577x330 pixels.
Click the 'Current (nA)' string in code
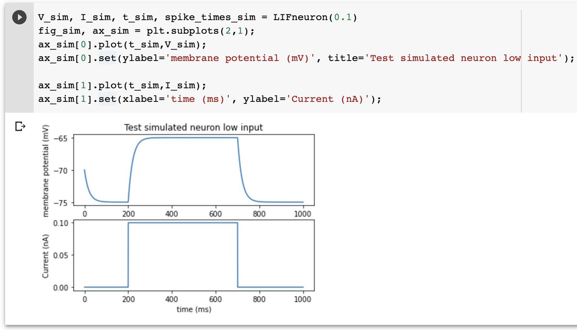[x=328, y=99]
